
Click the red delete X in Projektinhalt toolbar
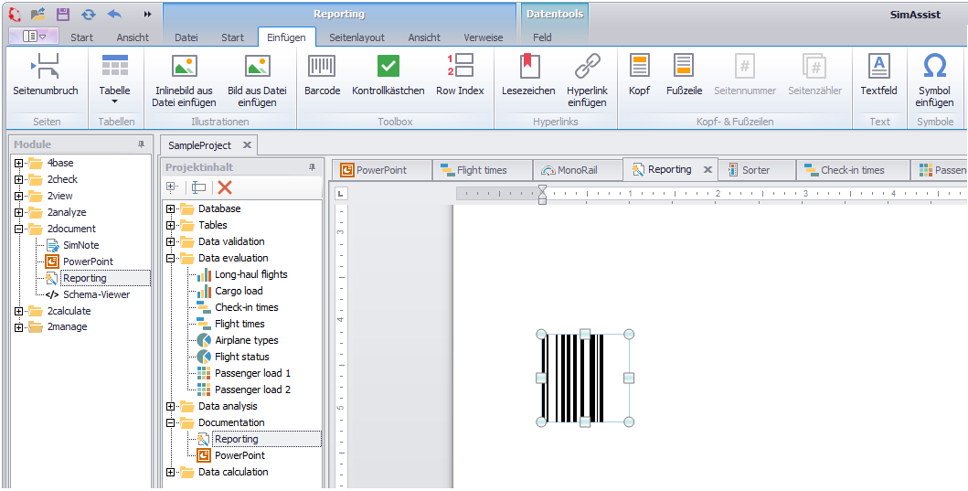click(x=225, y=187)
